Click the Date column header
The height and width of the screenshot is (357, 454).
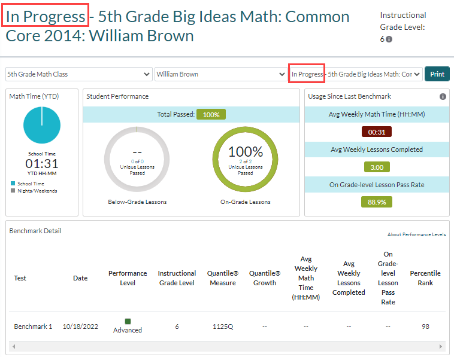click(80, 278)
